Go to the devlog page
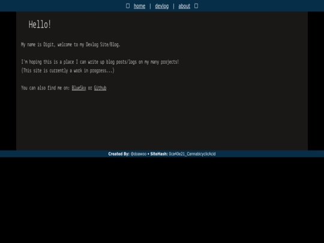The width and height of the screenshot is (324, 243). click(162, 6)
